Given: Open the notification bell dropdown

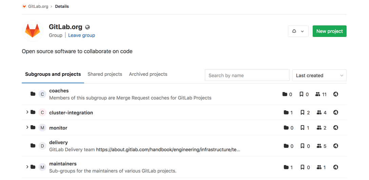Looking at the screenshot, I should click(298, 31).
